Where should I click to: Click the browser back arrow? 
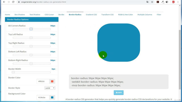pyautogui.click(x=4, y=2)
